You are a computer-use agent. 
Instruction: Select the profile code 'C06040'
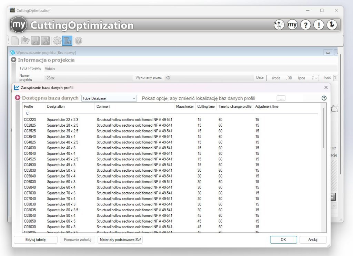point(30,187)
